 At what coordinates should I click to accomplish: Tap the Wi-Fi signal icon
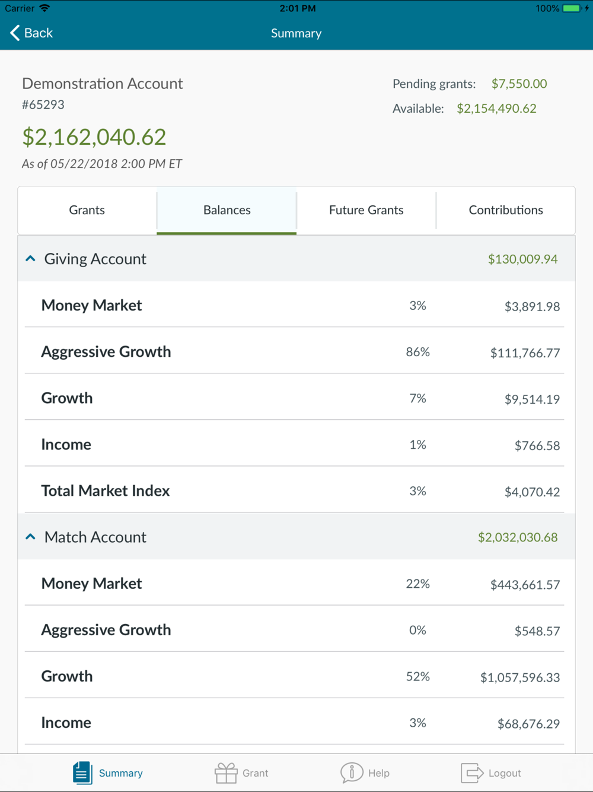click(44, 8)
